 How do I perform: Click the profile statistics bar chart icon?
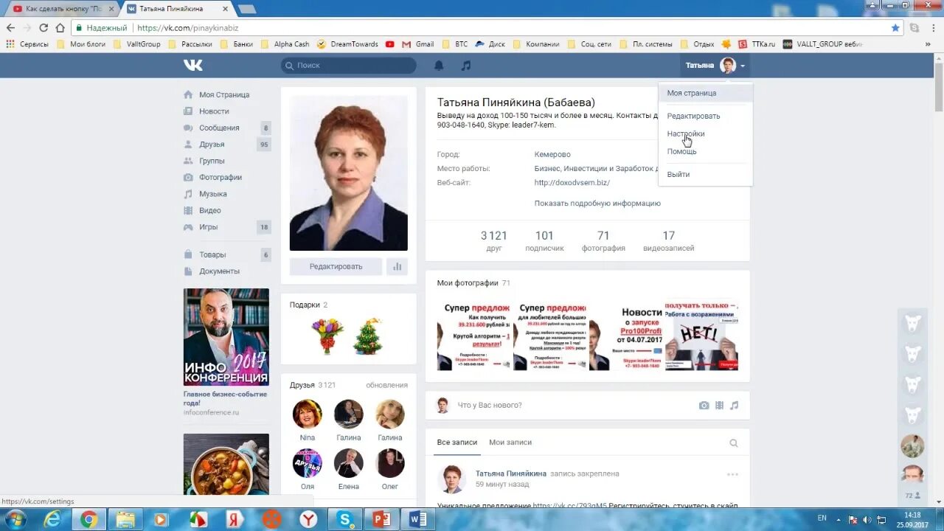click(x=397, y=266)
